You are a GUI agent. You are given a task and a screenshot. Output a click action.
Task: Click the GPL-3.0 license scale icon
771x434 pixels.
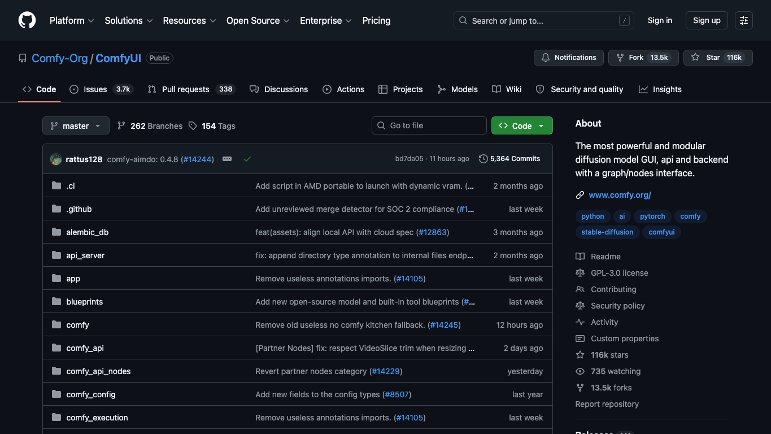tap(580, 273)
